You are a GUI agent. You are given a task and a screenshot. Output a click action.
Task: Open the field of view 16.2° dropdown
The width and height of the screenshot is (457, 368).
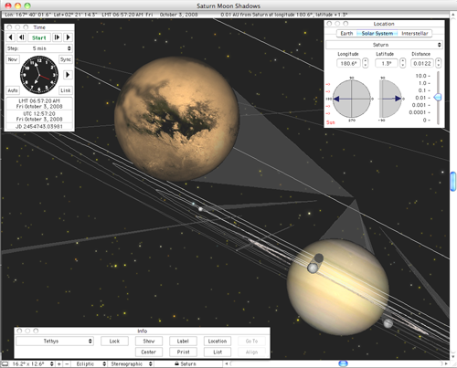pyautogui.click(x=32, y=363)
